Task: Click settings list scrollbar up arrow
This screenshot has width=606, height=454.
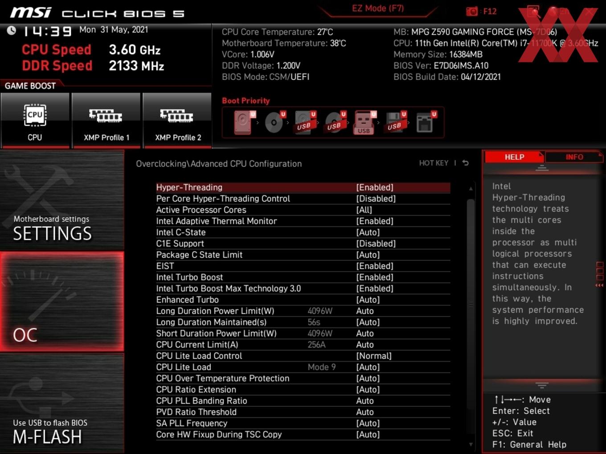Action: coord(471,189)
